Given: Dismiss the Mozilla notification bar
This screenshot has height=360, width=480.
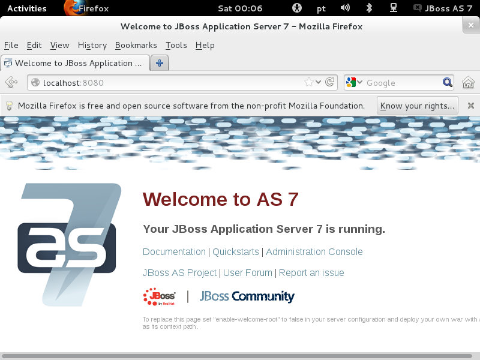Looking at the screenshot, I should point(471,106).
